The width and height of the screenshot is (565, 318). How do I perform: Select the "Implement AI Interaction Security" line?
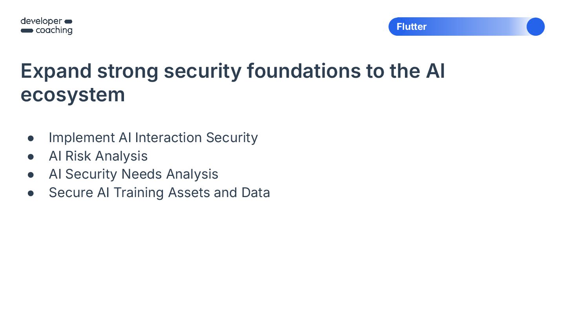(153, 138)
